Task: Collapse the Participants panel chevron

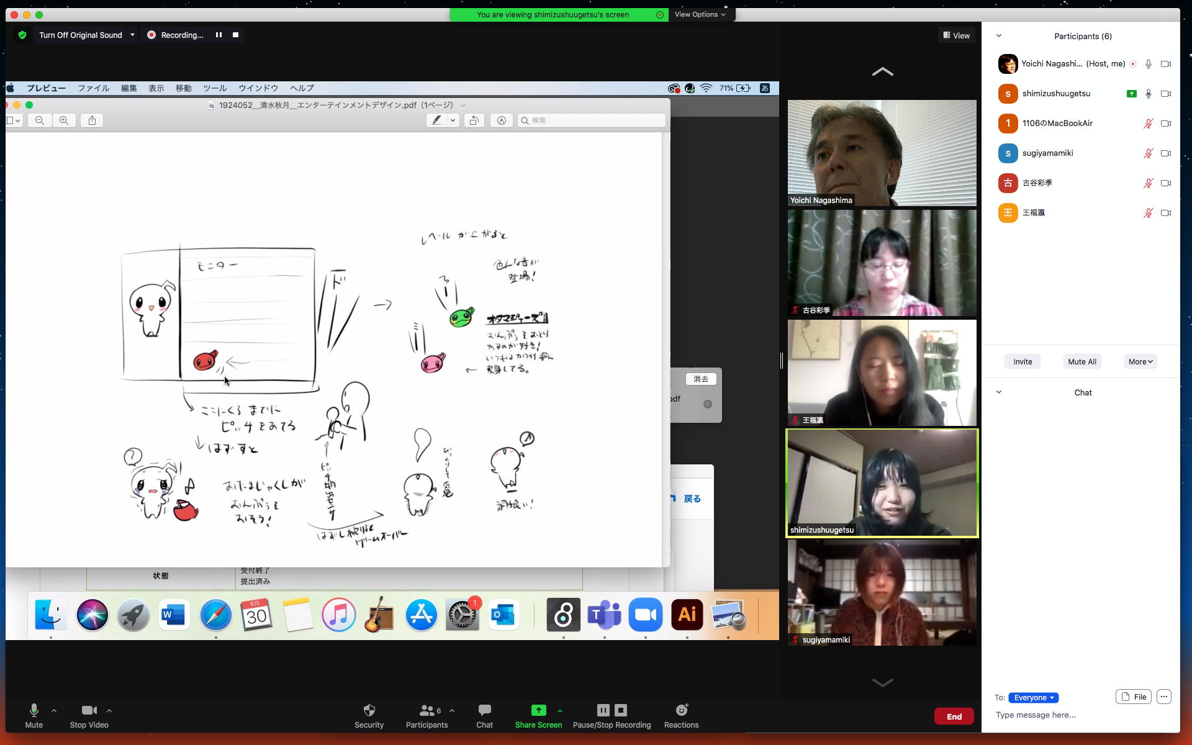Action: click(x=998, y=36)
